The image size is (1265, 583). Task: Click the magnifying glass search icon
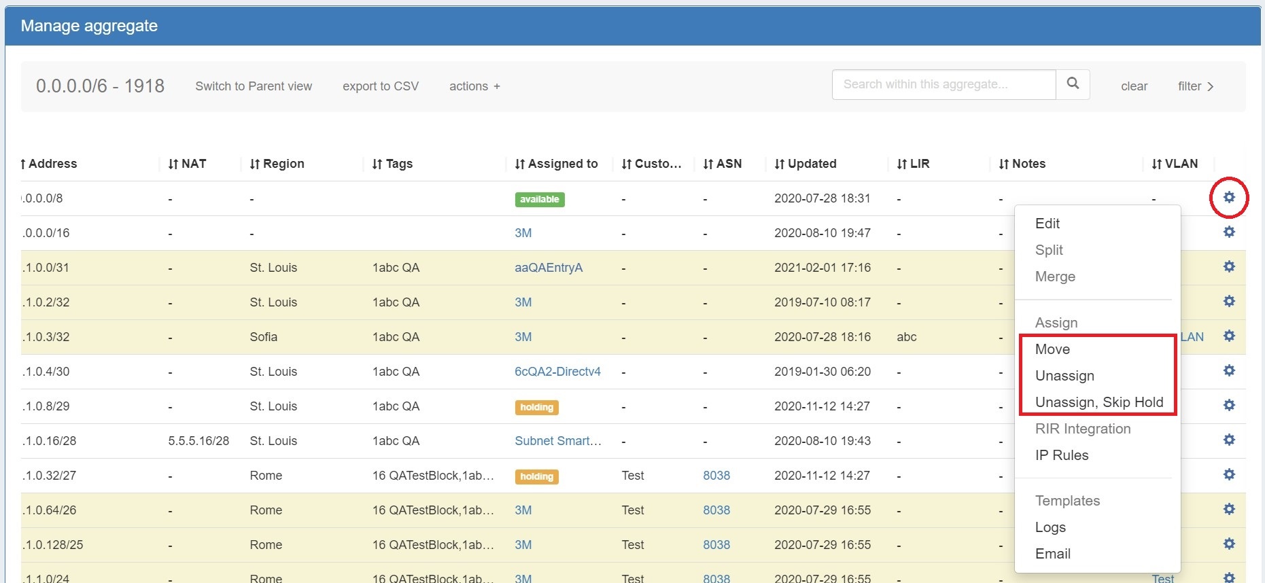1073,84
